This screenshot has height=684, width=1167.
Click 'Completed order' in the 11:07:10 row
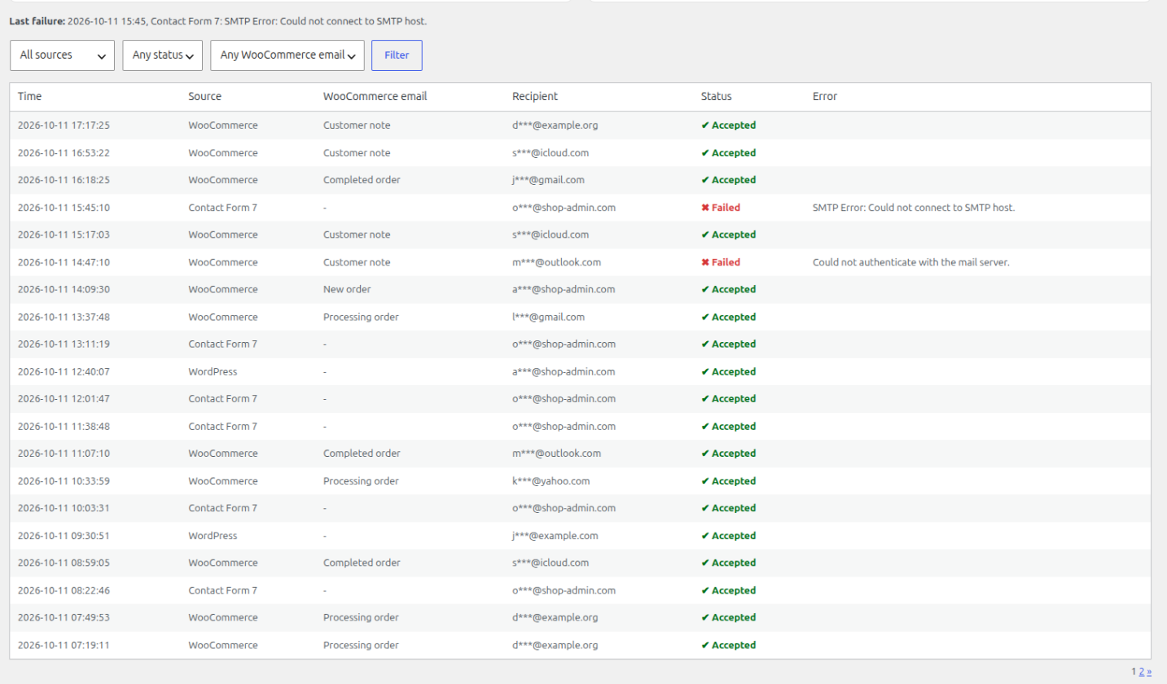(x=362, y=454)
